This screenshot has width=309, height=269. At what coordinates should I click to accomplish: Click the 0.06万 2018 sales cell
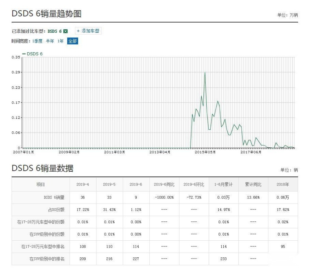283,197
